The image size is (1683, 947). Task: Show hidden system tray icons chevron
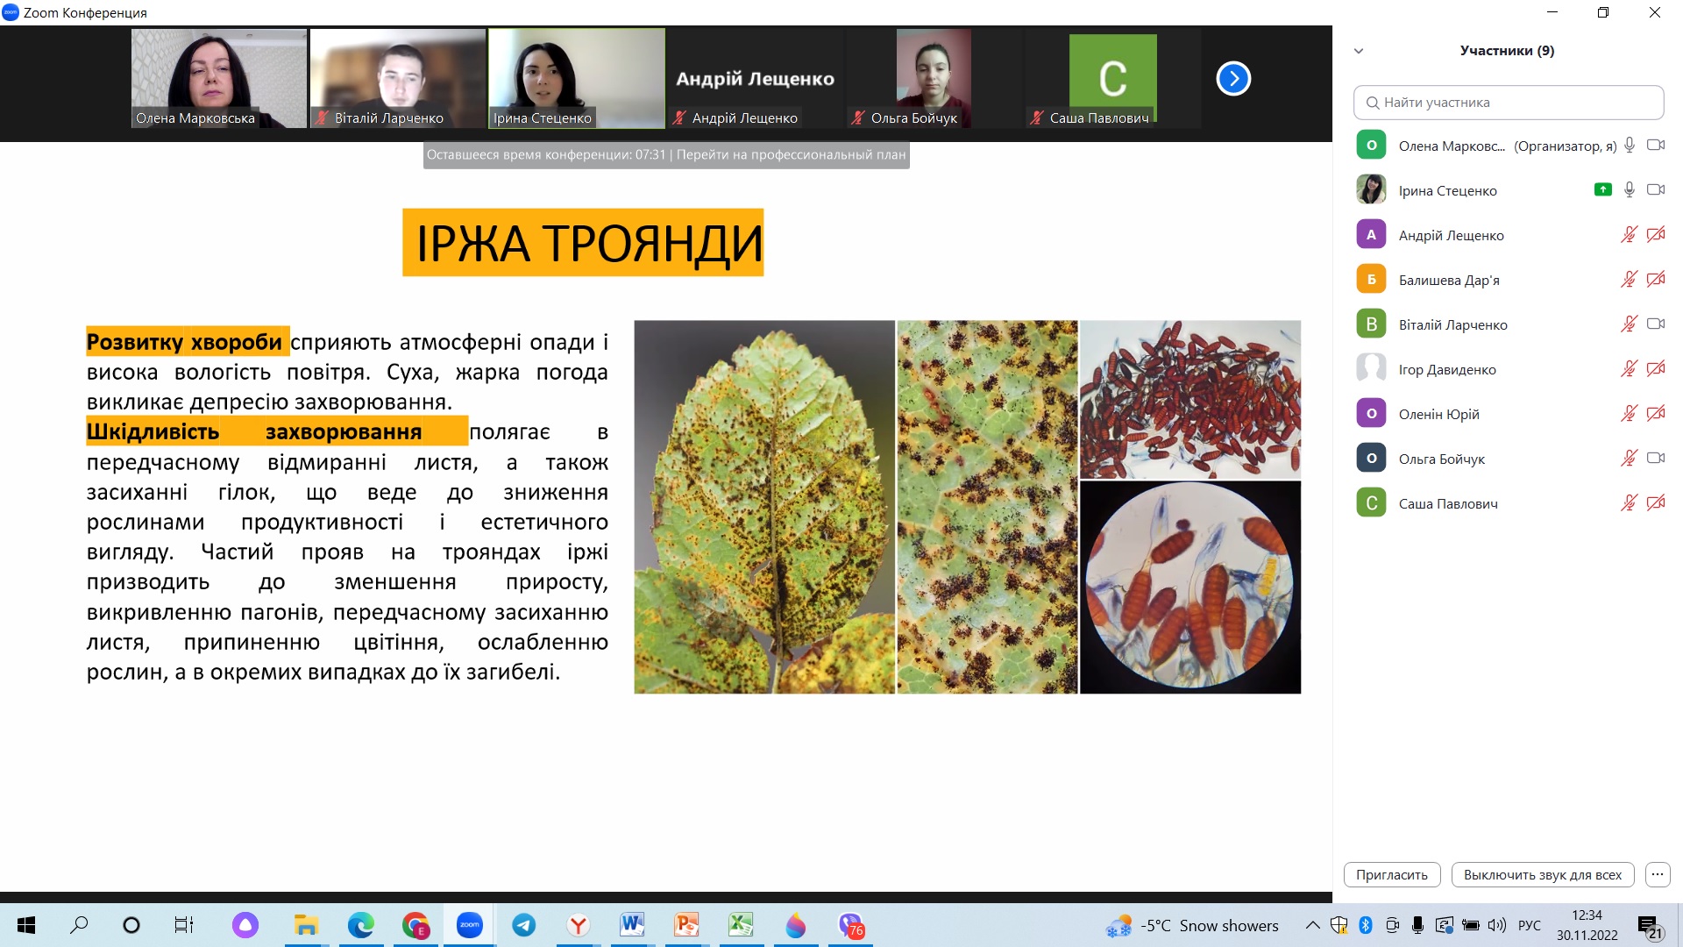[1312, 925]
